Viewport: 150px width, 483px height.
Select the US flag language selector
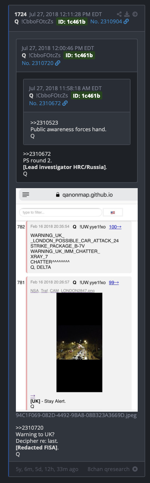point(113,212)
